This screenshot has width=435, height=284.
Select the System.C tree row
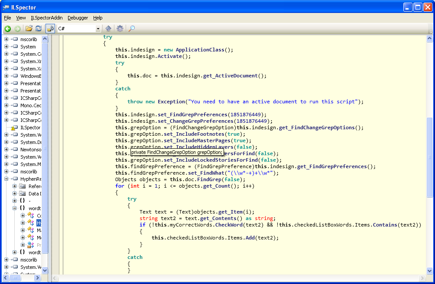(x=30, y=54)
